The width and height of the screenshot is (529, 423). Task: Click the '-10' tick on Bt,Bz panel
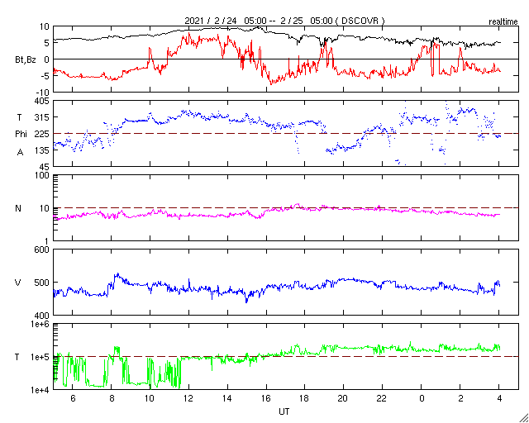click(43, 92)
